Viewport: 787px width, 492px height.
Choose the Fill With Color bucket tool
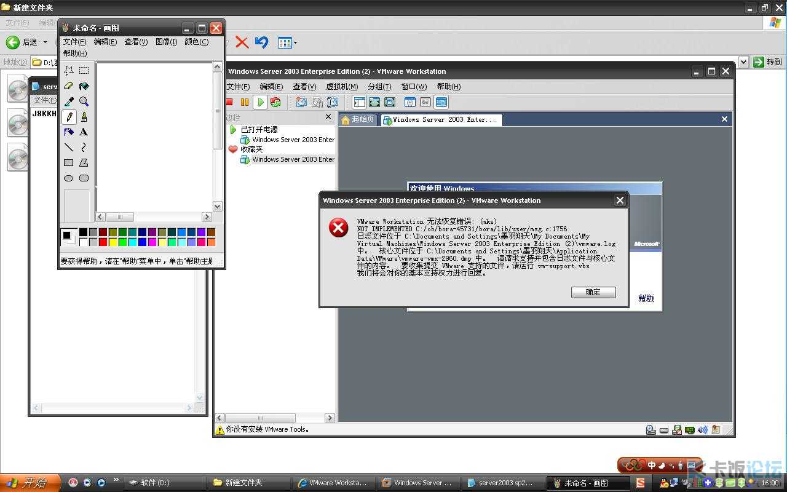pos(84,86)
